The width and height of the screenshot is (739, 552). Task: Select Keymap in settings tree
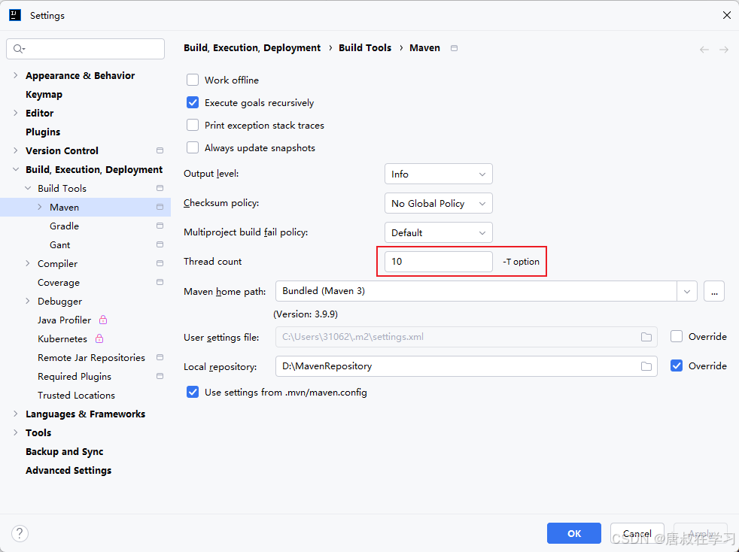tap(44, 94)
